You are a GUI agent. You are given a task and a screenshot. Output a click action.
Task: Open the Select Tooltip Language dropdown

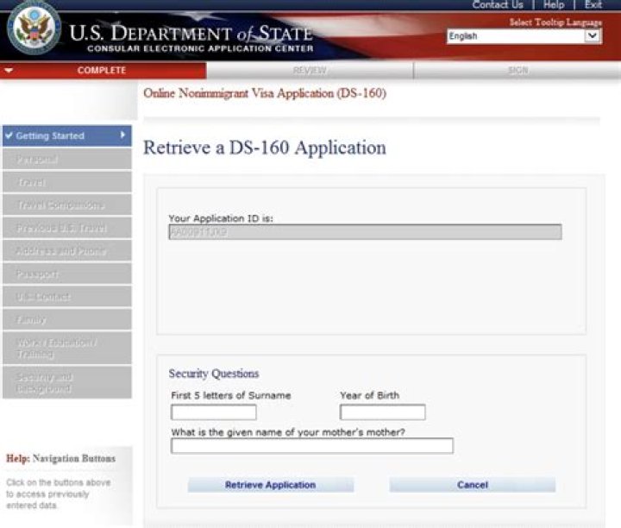click(524, 36)
